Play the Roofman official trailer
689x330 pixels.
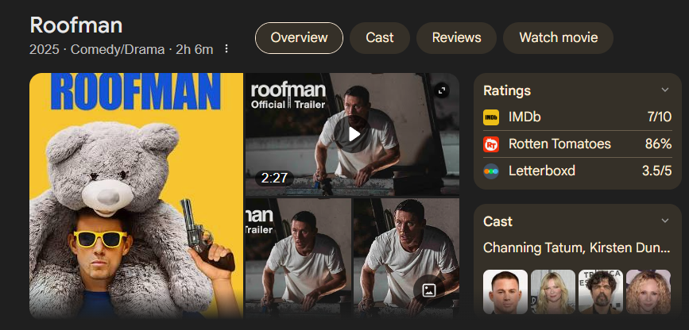(351, 134)
